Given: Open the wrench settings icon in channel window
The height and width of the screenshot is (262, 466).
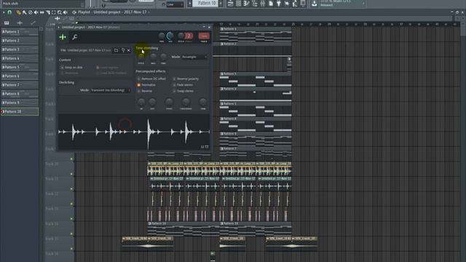Looking at the screenshot, I should [x=74, y=37].
